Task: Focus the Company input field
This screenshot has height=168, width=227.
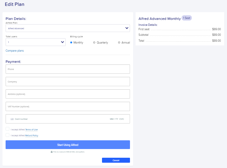Action: pos(68,82)
